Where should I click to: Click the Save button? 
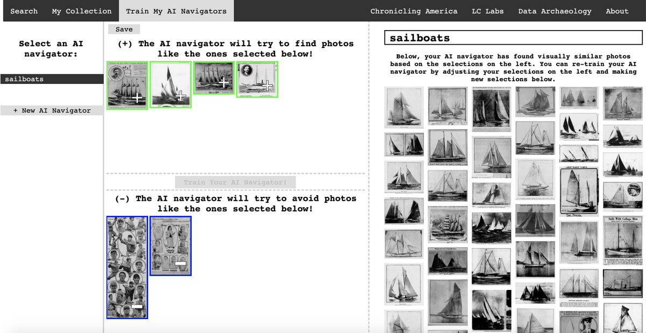click(x=124, y=30)
